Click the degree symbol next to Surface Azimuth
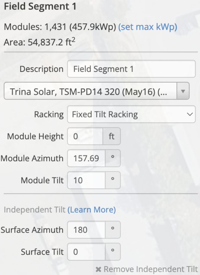200x275 pixels. click(x=112, y=230)
